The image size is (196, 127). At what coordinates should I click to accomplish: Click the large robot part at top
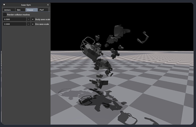pos(120,31)
